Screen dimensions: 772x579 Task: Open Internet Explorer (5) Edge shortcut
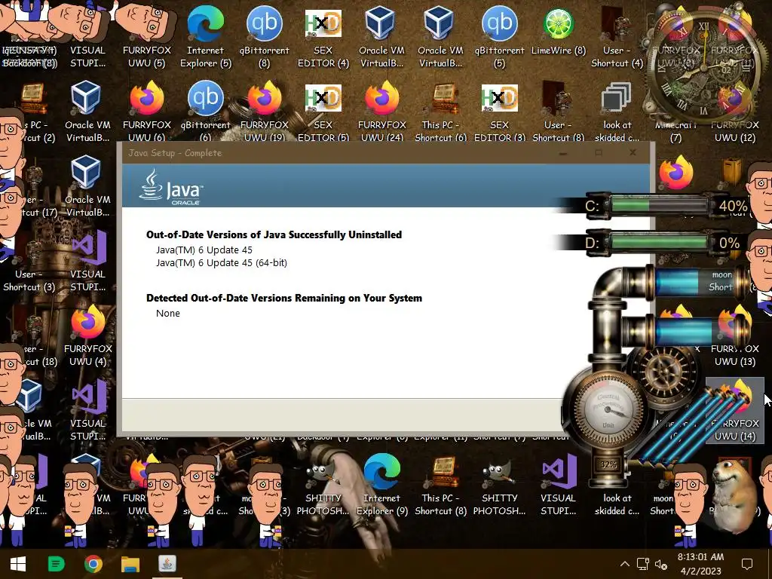coord(205,37)
